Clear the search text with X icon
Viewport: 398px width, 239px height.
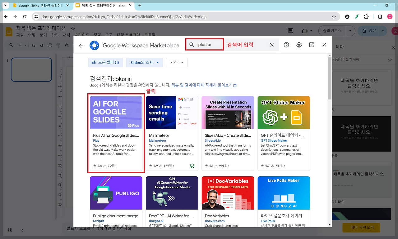click(272, 45)
